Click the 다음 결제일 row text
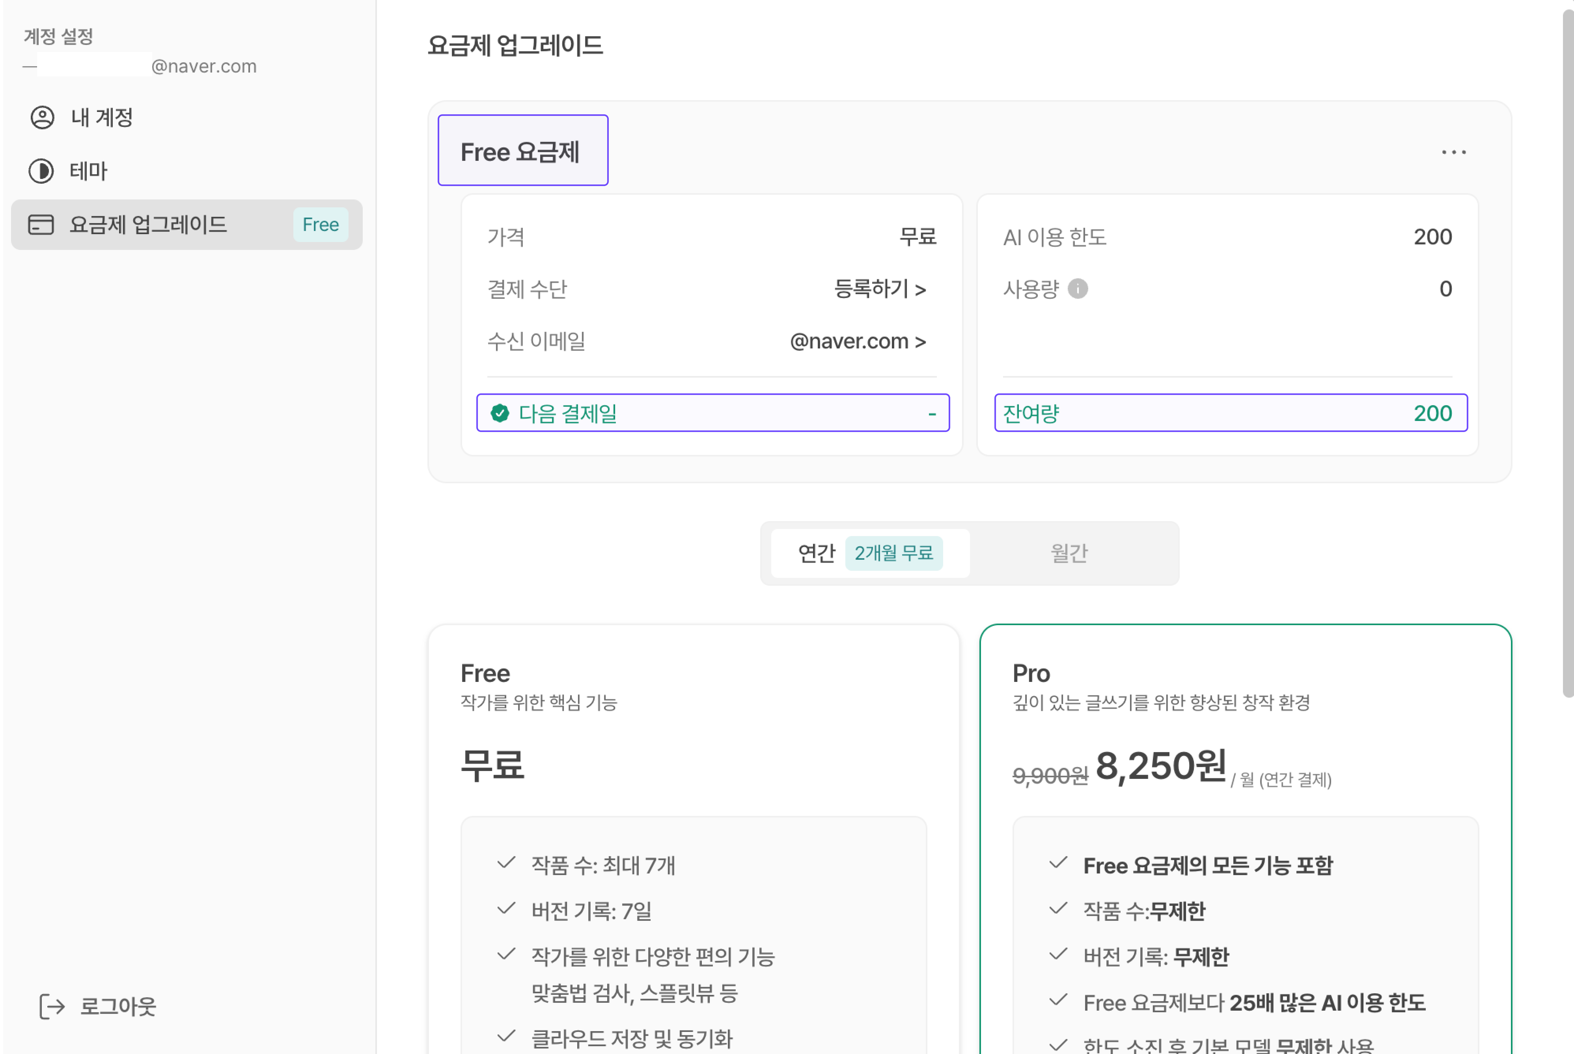This screenshot has width=1574, height=1054. pos(568,413)
